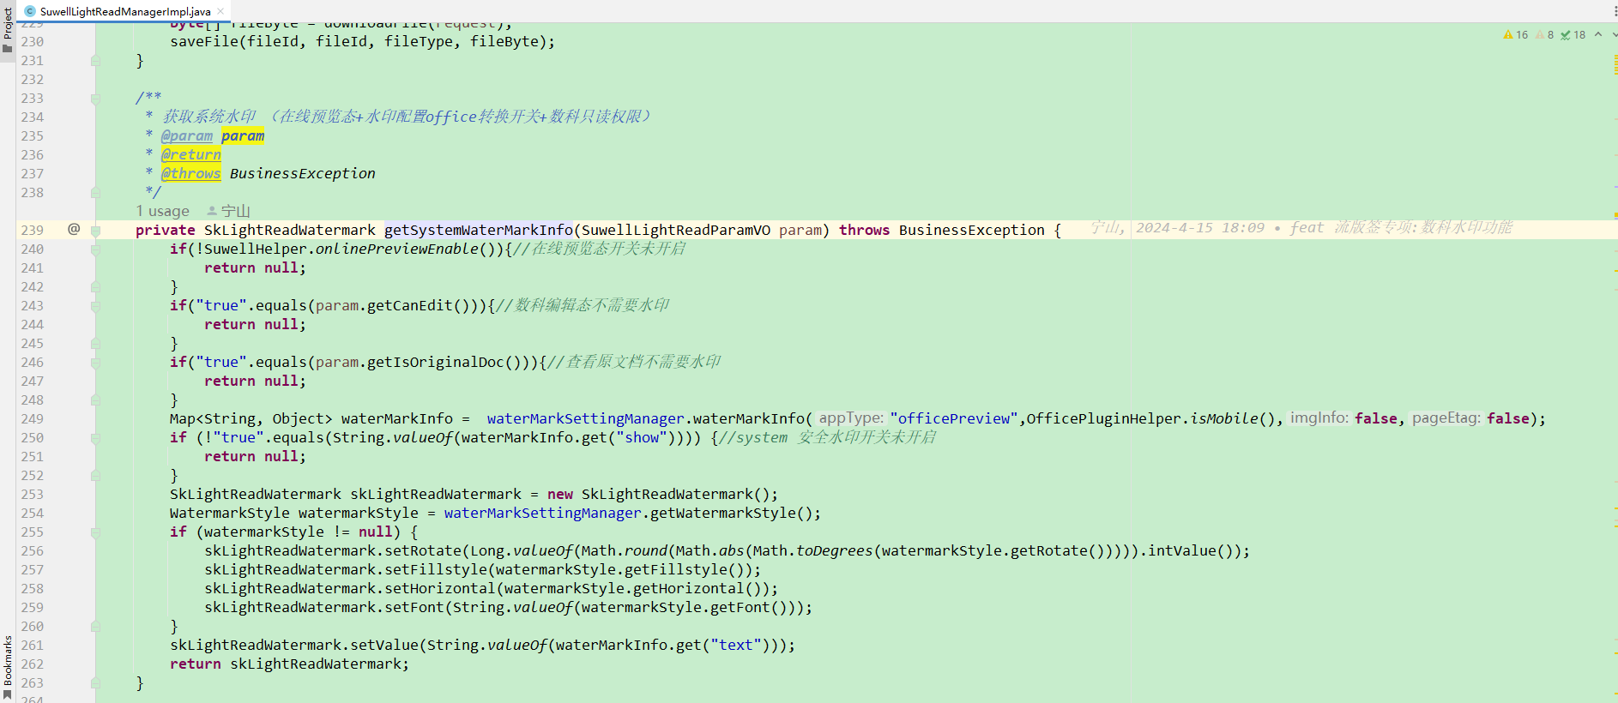1618x703 pixels.
Task: Click the author name 宁山 inlay
Action: (235, 211)
